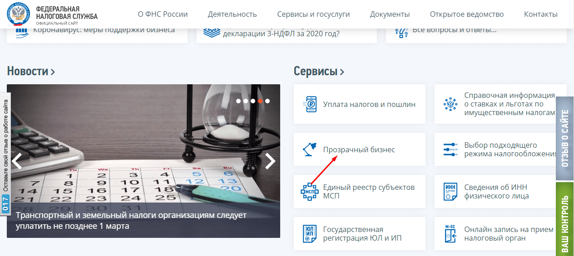Expand the 'Сервисы' section heading
Screen dimensions: 574x256
pos(319,71)
